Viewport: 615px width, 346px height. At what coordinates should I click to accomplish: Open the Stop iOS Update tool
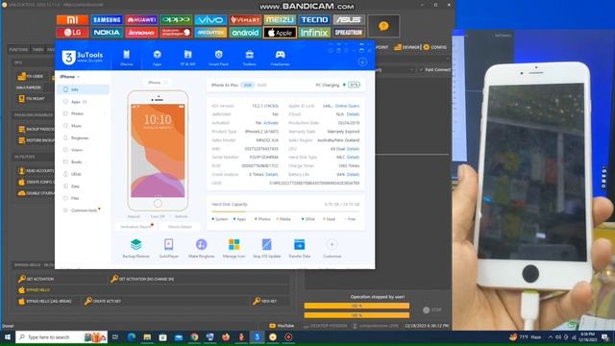tap(267, 248)
